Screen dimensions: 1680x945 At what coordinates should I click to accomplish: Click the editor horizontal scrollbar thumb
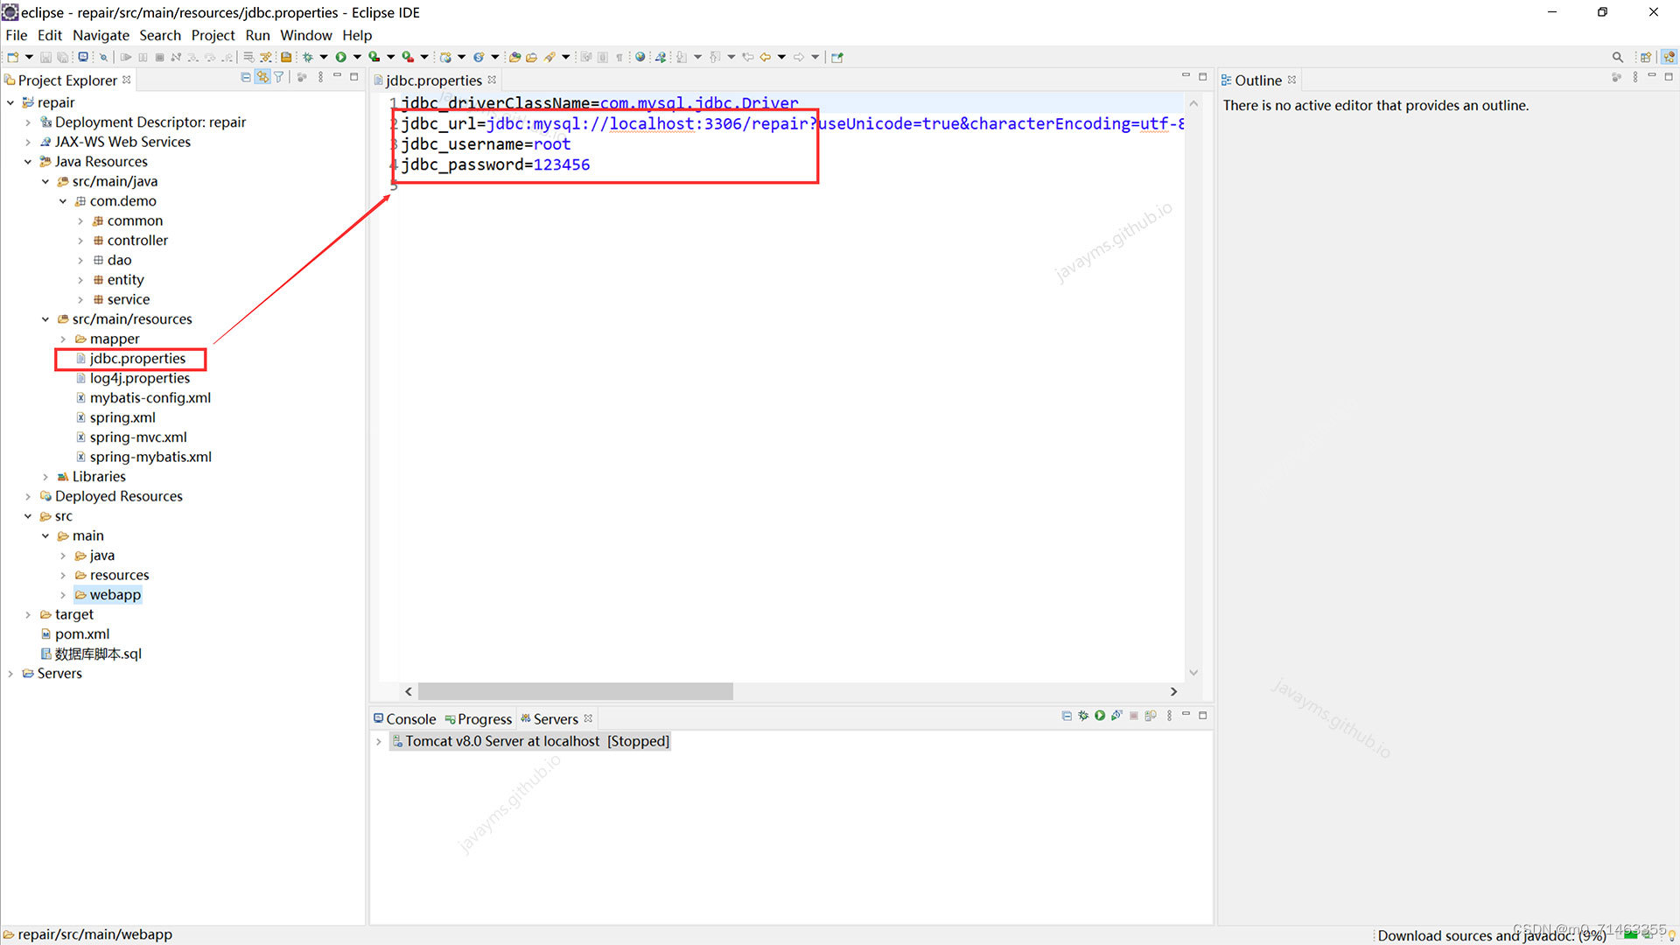tap(575, 691)
